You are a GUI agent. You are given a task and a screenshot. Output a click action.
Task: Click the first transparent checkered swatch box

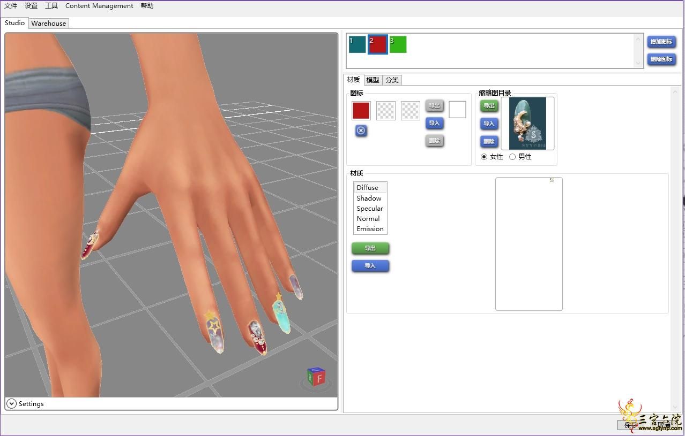tap(386, 111)
